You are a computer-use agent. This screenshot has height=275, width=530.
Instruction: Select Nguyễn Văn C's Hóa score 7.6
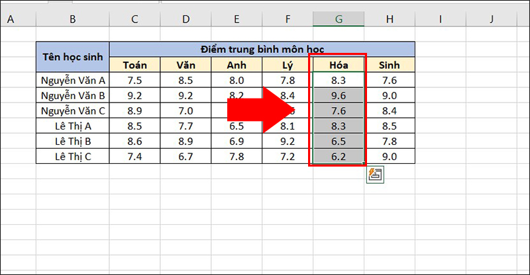[x=339, y=110]
